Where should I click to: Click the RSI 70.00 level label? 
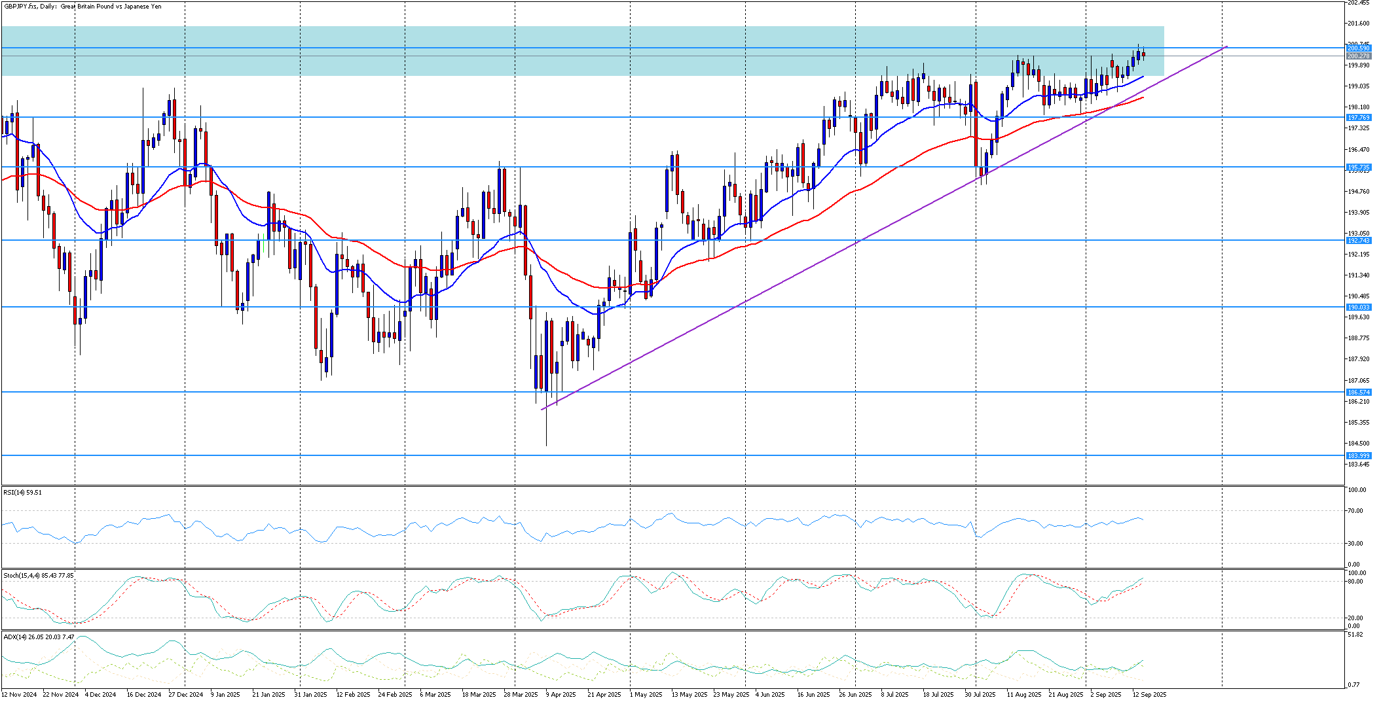point(1356,511)
